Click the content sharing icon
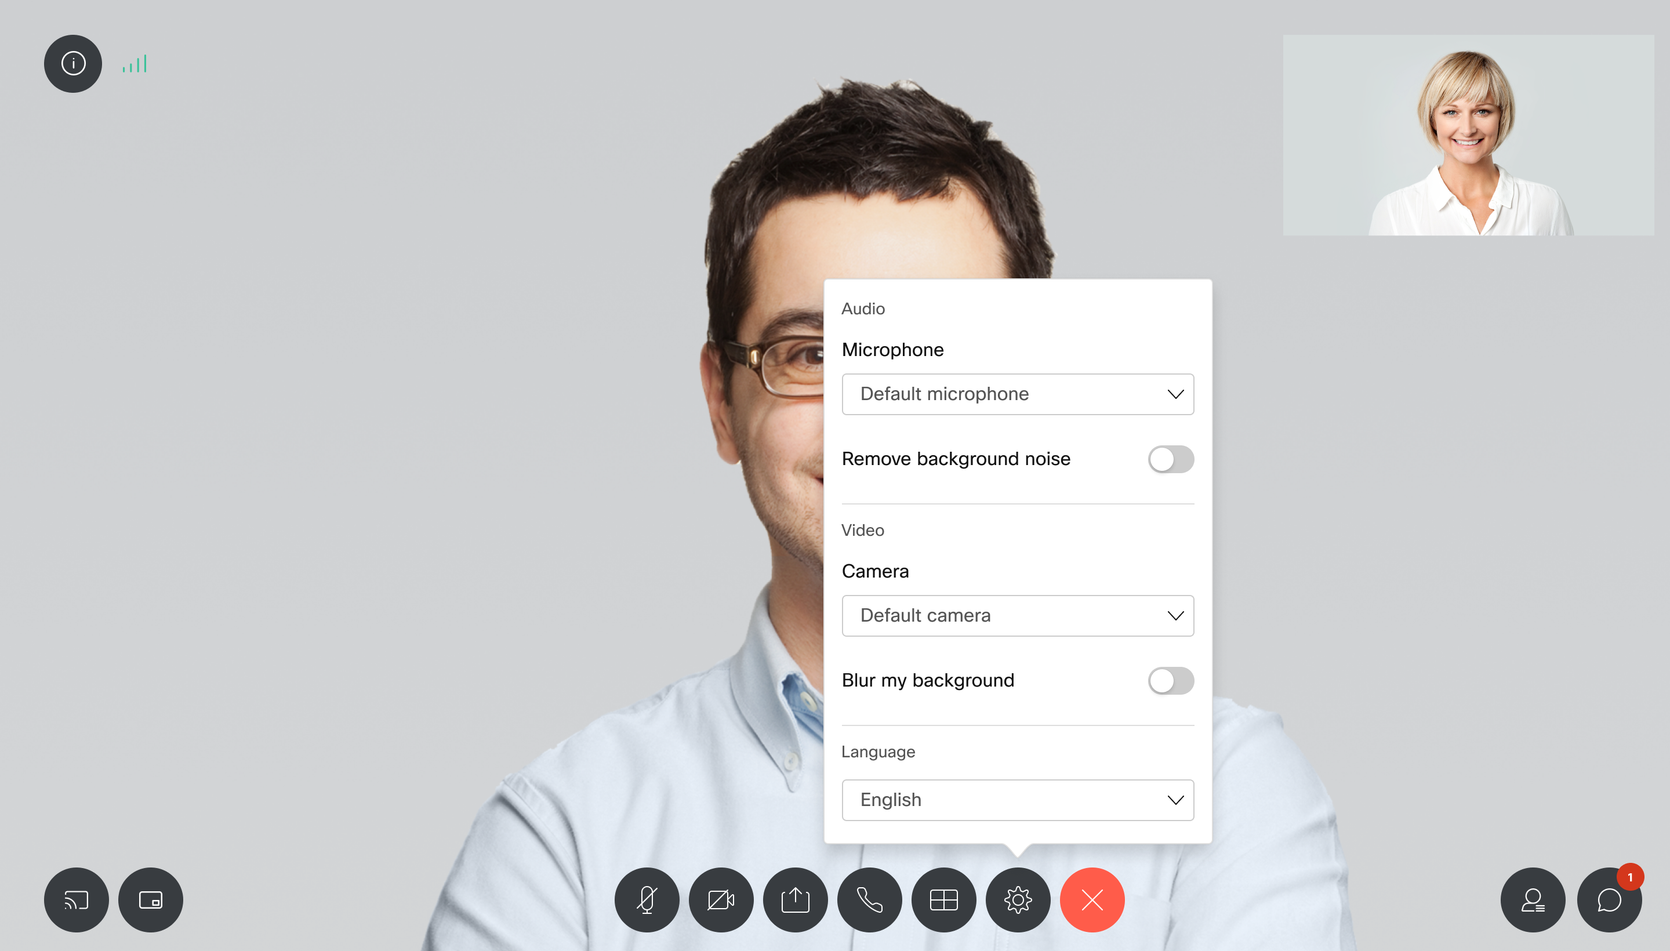 pyautogui.click(x=794, y=899)
